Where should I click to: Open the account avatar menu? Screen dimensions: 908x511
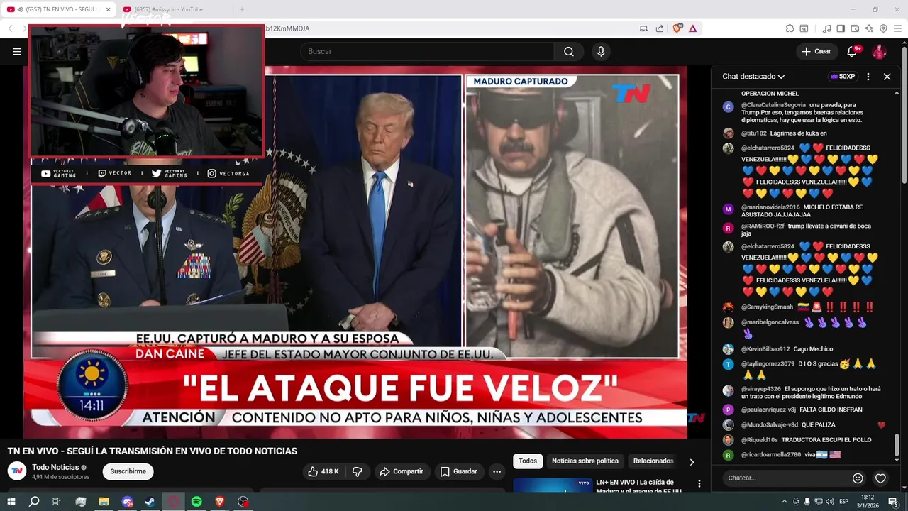pos(879,51)
